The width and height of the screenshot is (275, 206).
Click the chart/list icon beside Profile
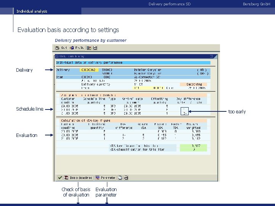click(x=89, y=48)
